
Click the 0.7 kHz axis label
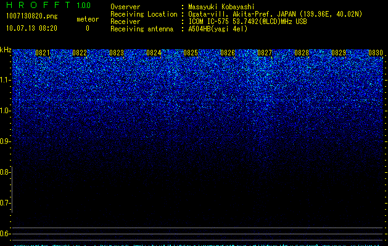point(5,203)
